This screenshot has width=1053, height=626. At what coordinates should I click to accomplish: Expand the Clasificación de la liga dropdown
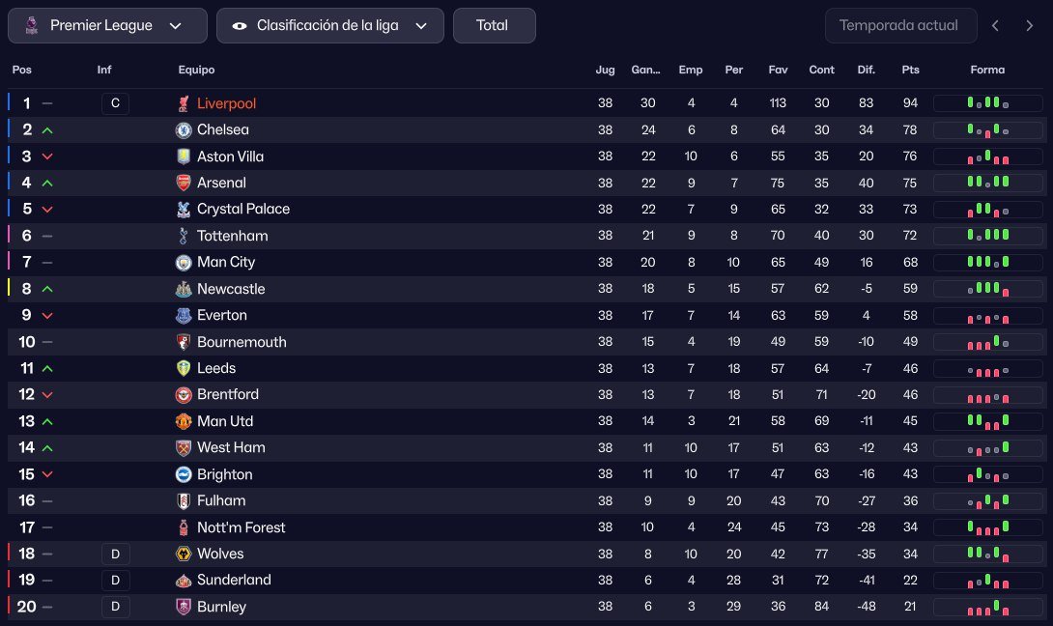click(329, 26)
